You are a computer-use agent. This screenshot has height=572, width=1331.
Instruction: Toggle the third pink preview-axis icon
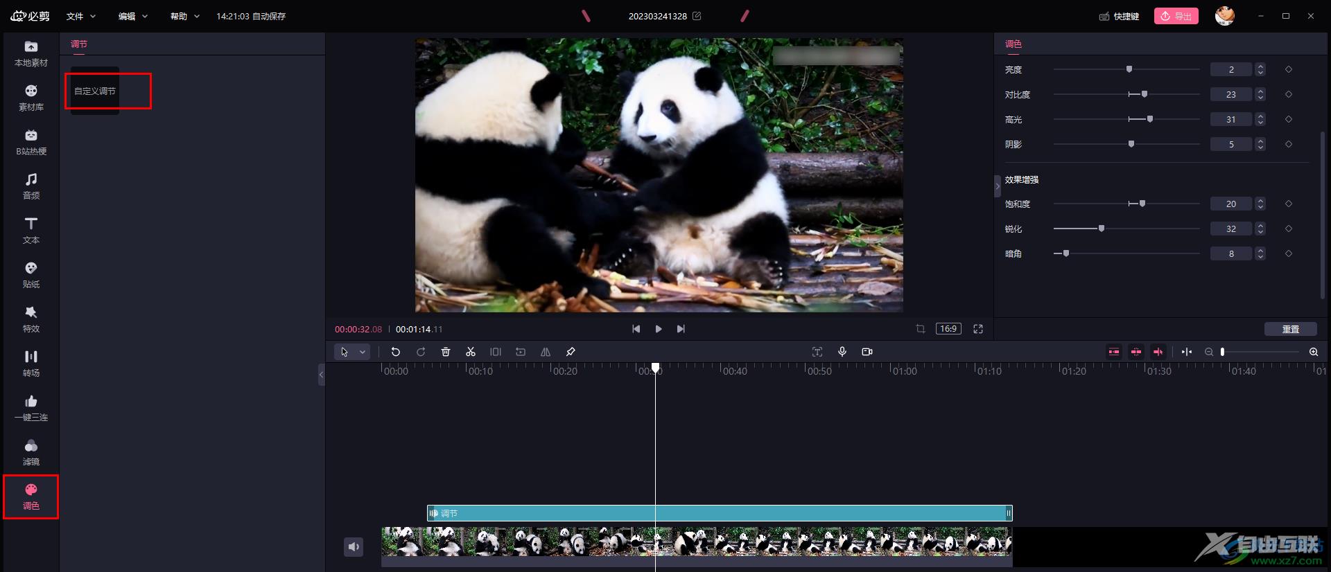click(x=1158, y=352)
